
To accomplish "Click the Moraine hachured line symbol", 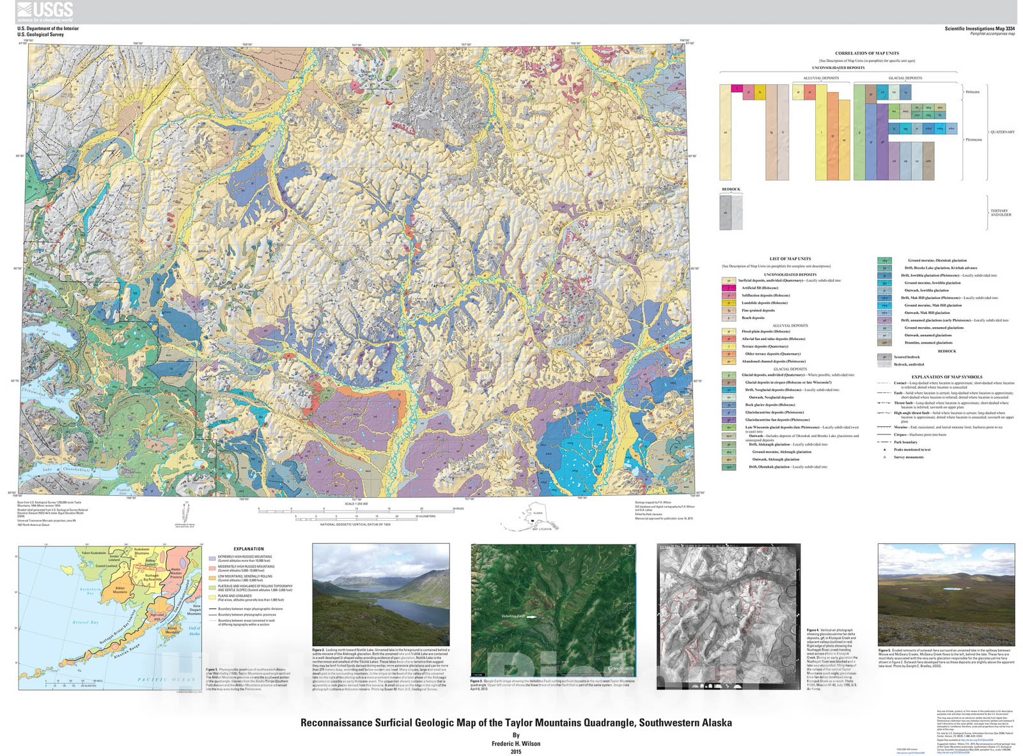I will pos(884,427).
